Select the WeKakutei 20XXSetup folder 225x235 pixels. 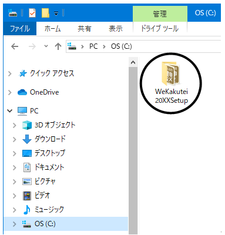pyautogui.click(x=172, y=83)
